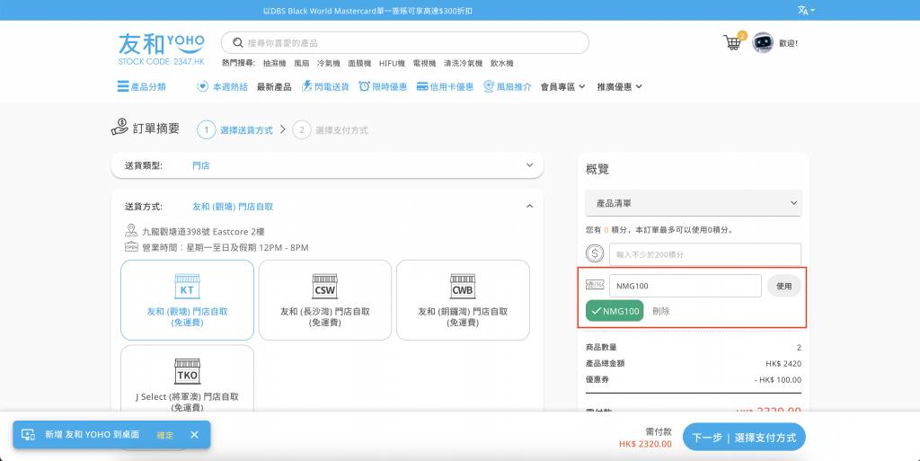Click the YOHO logo
Image resolution: width=920 pixels, height=461 pixels.
[162, 49]
